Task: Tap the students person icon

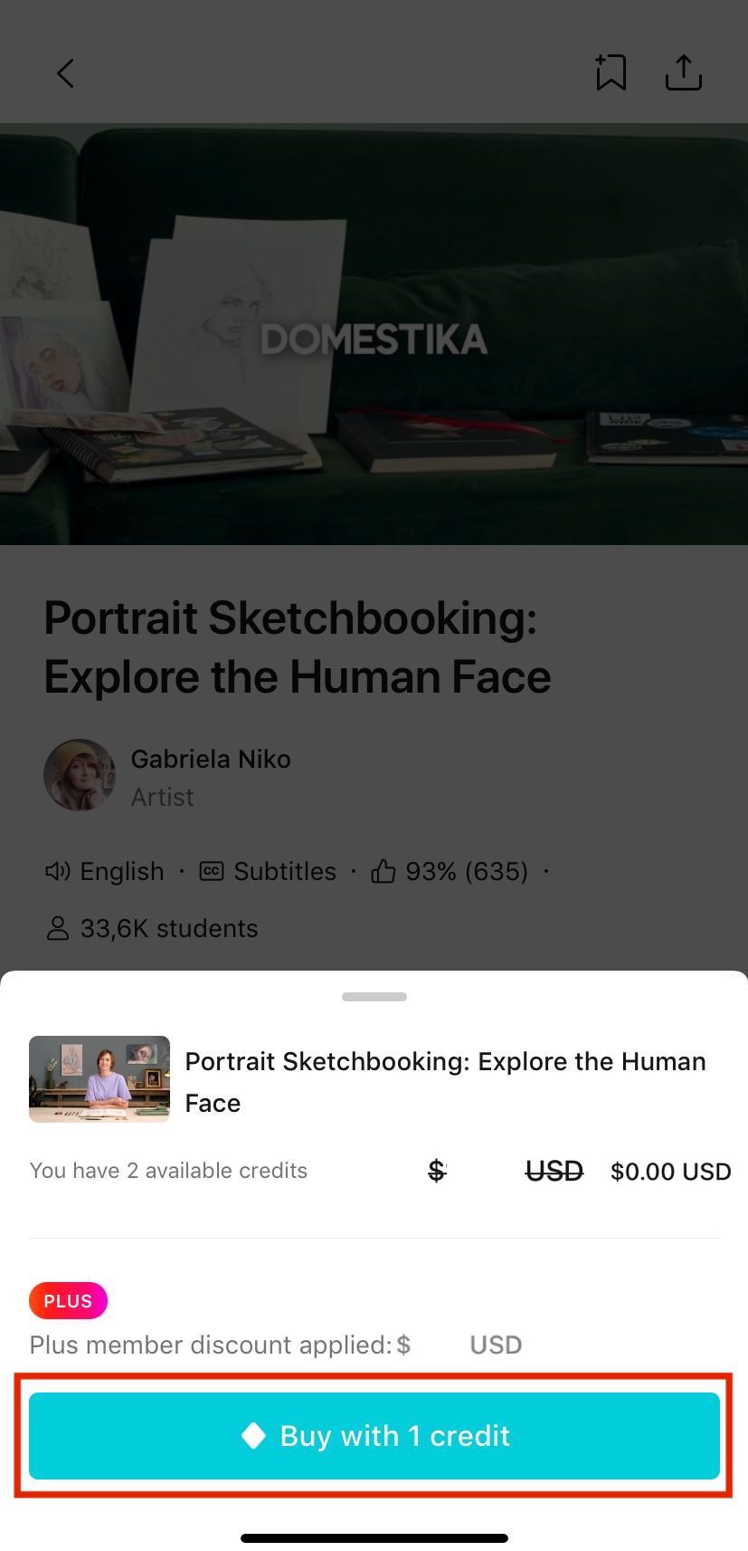Action: click(x=57, y=928)
